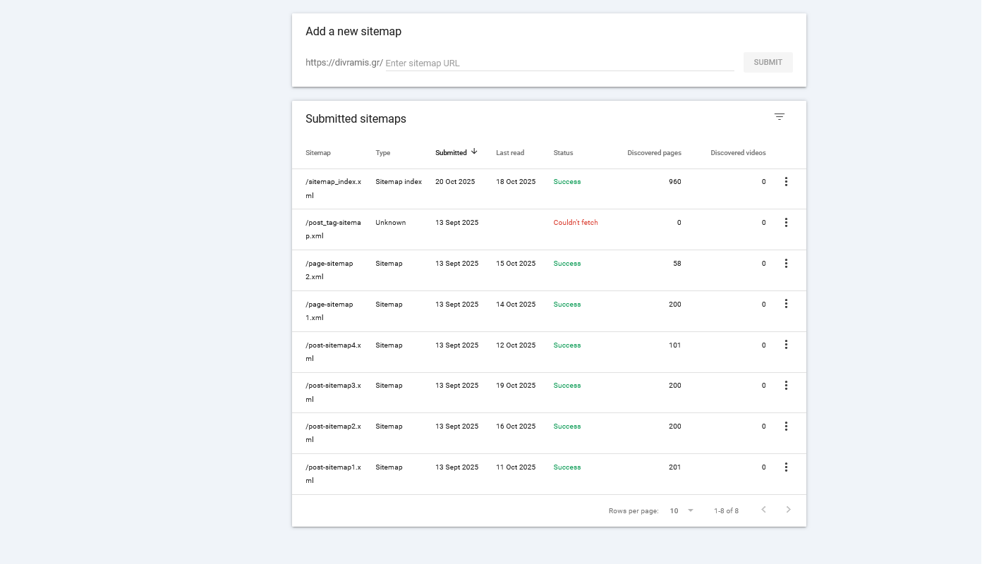Click the Discovered pages column header
The image size is (982, 564).
click(x=655, y=152)
